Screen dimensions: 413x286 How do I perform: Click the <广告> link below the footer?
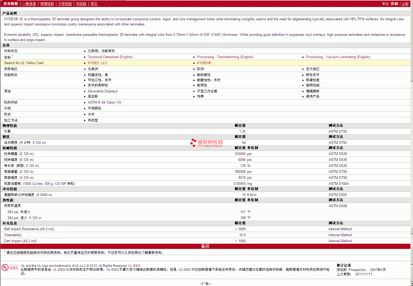click(205, 284)
